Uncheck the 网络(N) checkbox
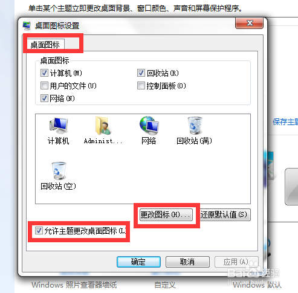Viewport: 298px width, 293px height. 44,98
